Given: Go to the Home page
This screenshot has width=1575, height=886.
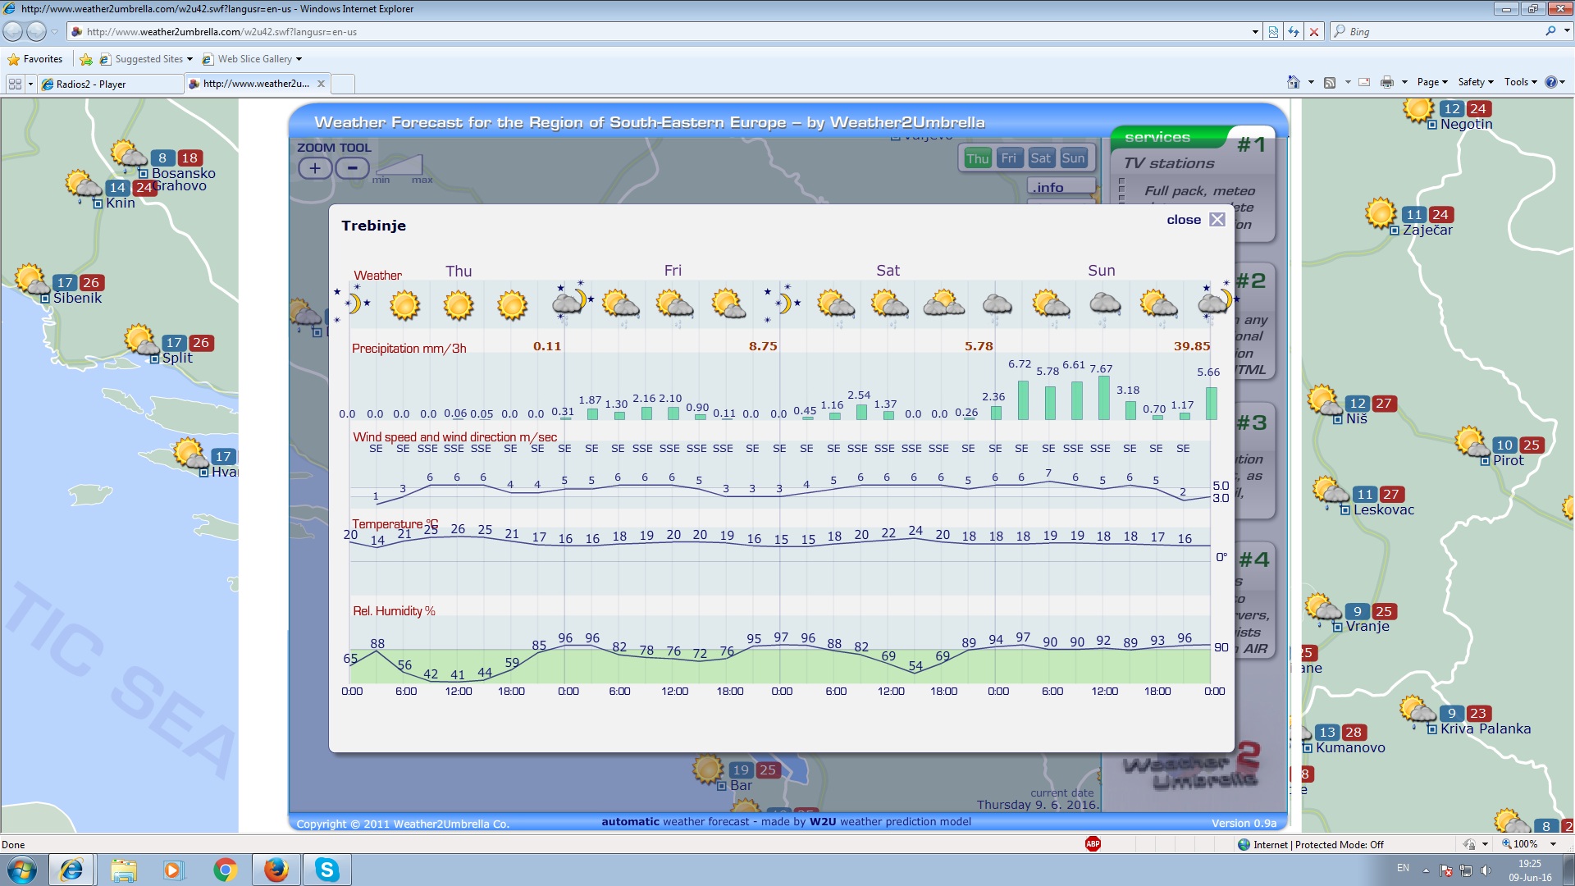Looking at the screenshot, I should [1294, 82].
